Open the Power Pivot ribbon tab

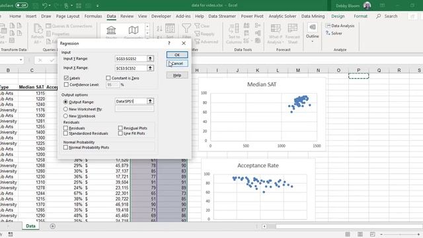click(252, 16)
